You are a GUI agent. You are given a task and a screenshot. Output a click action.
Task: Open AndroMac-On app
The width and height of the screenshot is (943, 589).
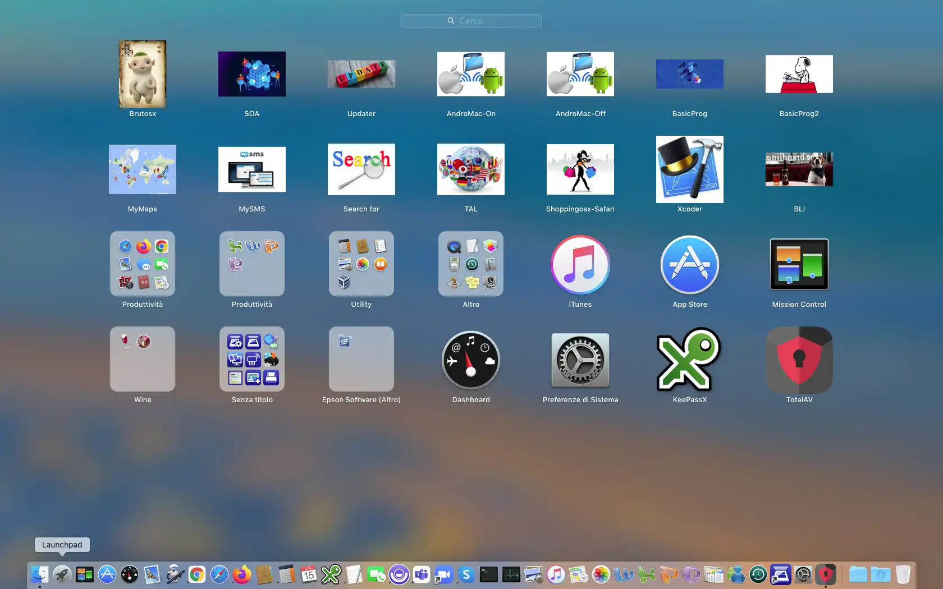point(471,74)
